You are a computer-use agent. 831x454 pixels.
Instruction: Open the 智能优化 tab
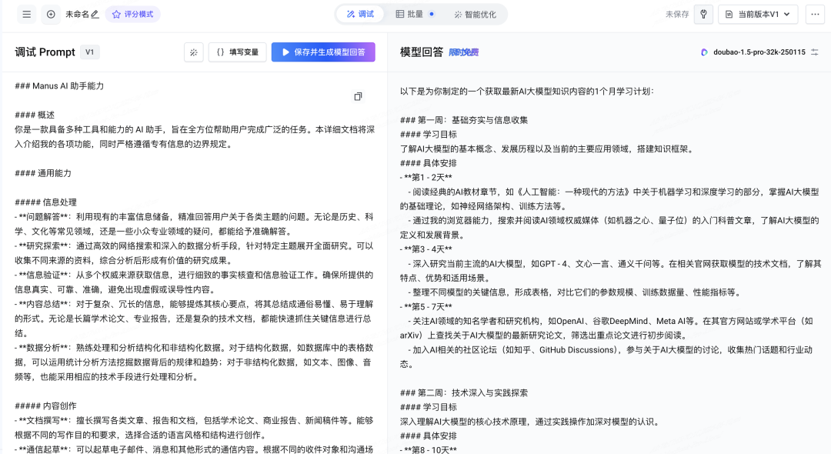(476, 15)
